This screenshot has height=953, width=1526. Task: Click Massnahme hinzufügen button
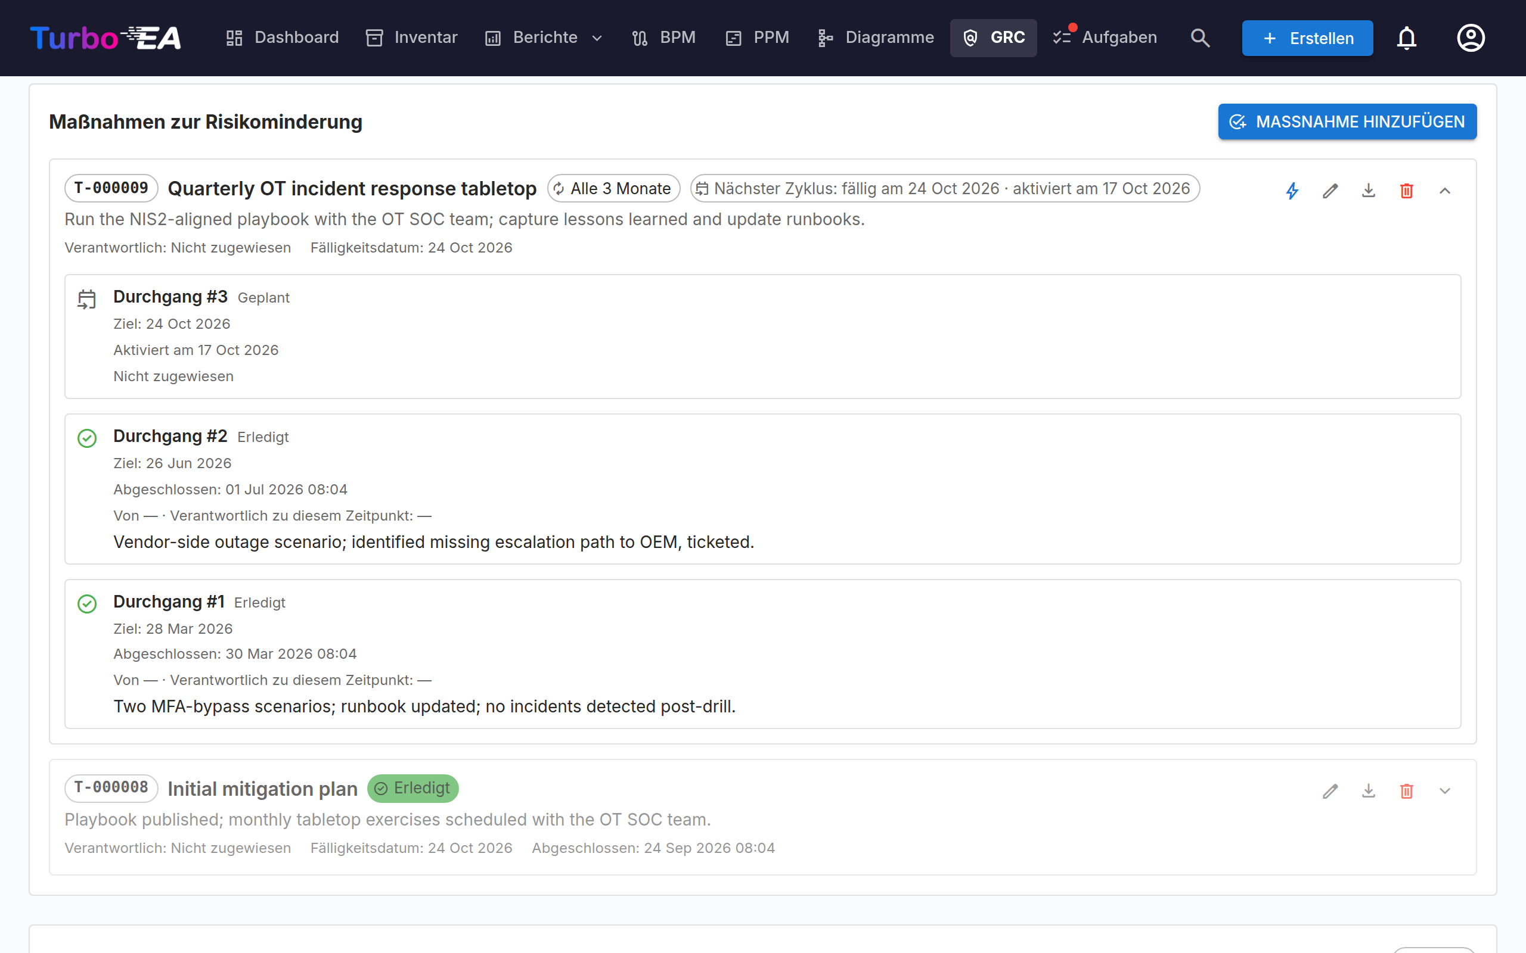(x=1347, y=122)
